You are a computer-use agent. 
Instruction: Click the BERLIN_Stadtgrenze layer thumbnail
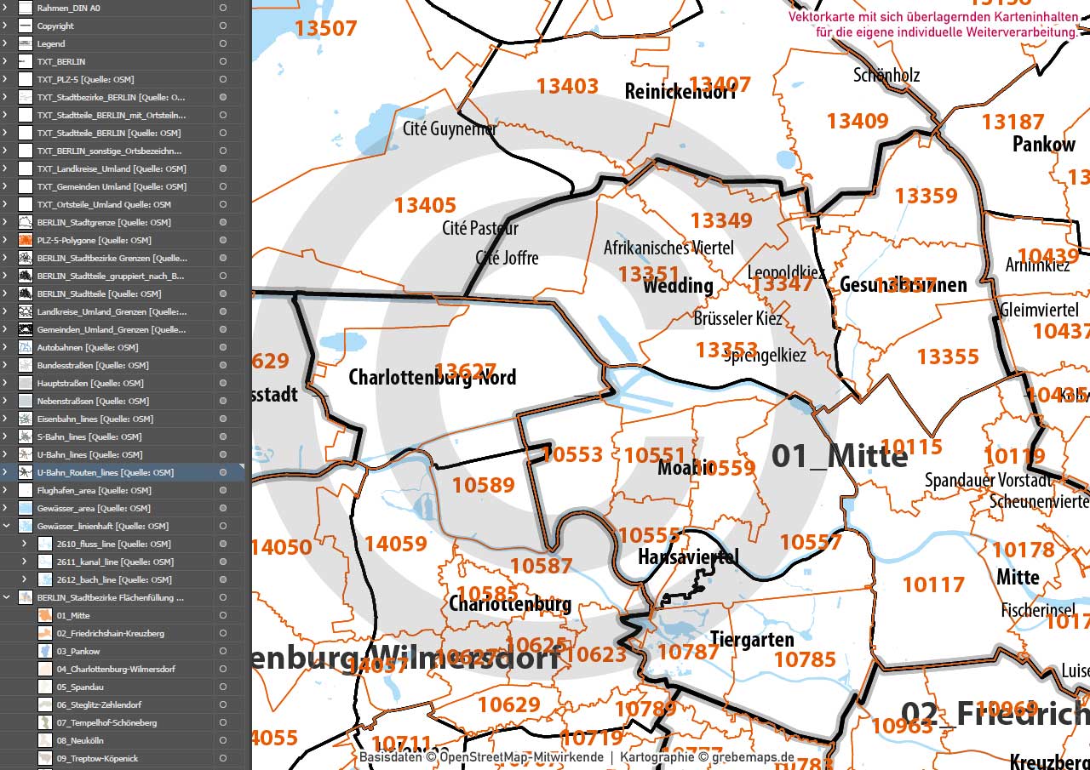[x=25, y=223]
